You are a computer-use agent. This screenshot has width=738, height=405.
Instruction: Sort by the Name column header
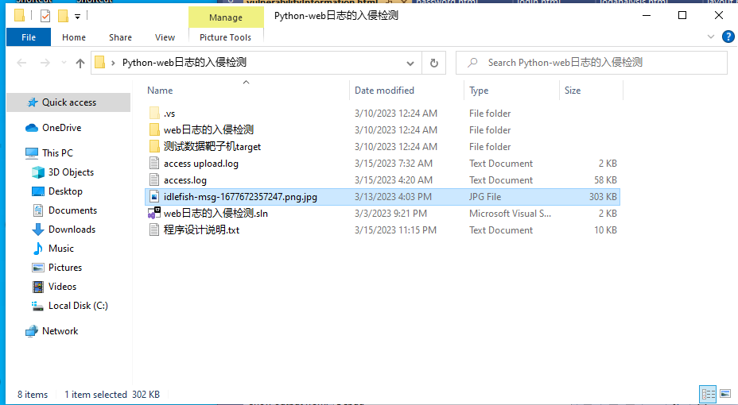click(x=160, y=91)
